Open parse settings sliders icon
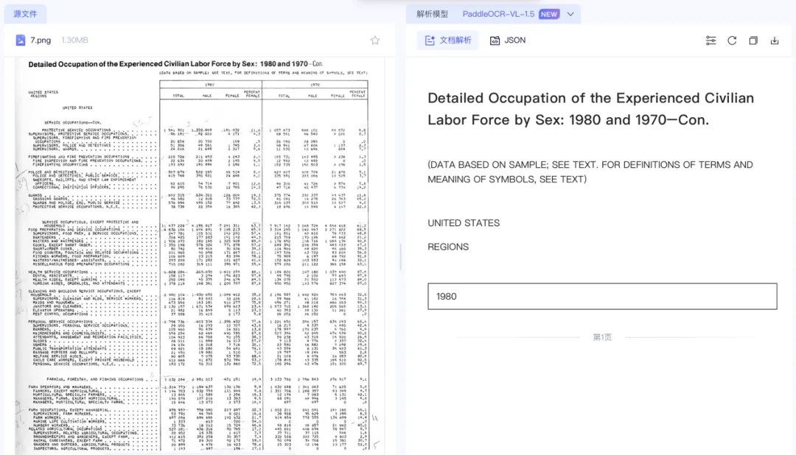Screen dimensions: 796x455 point(711,40)
